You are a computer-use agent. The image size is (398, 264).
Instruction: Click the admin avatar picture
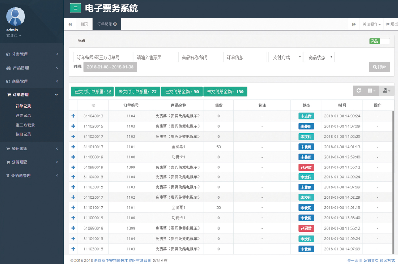[16, 16]
